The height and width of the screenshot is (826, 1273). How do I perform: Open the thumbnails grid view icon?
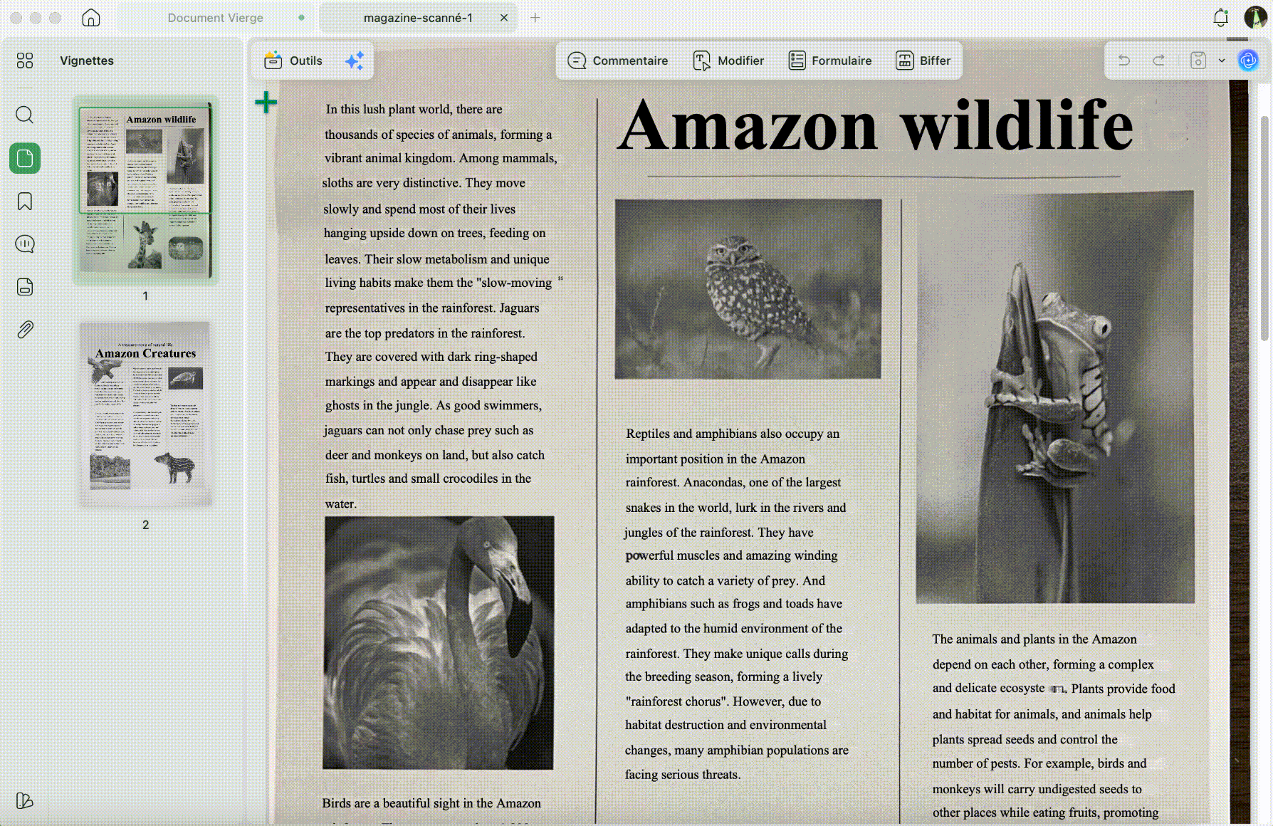click(x=25, y=61)
